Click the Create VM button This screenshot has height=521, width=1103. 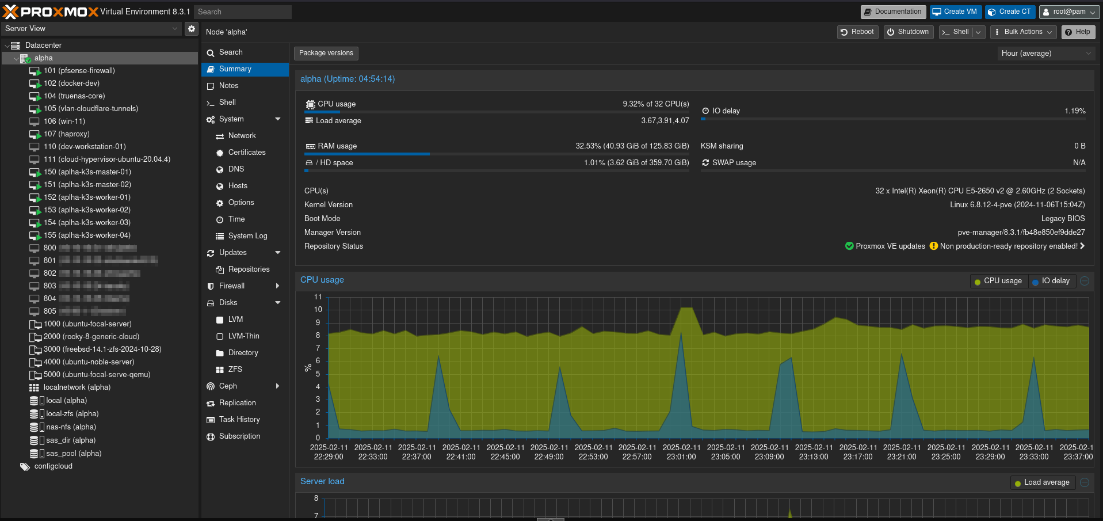[x=955, y=12]
